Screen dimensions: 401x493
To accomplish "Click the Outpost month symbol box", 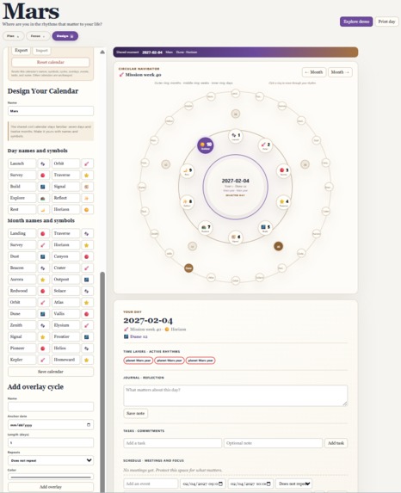I will (x=87, y=280).
